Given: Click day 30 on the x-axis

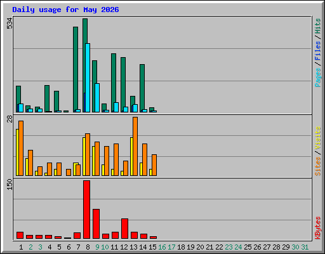Looking at the screenshot, I should (x=295, y=247).
